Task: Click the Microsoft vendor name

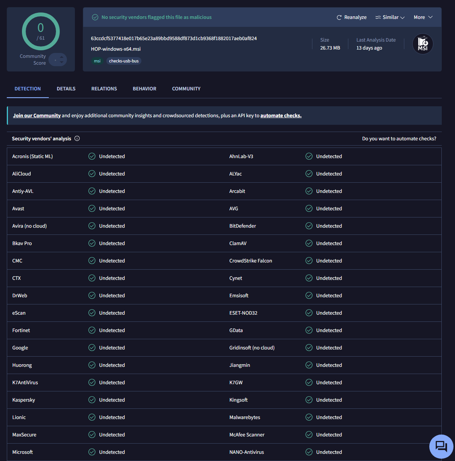Action: 23,452
